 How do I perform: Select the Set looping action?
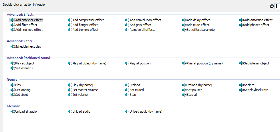coord(21,90)
